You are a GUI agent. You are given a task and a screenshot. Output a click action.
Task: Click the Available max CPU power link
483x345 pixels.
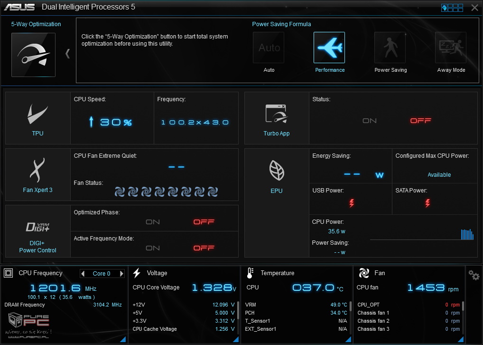click(439, 175)
